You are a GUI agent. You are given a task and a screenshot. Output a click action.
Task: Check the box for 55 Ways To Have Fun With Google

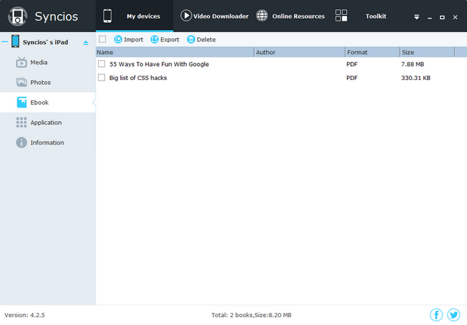[x=101, y=64]
